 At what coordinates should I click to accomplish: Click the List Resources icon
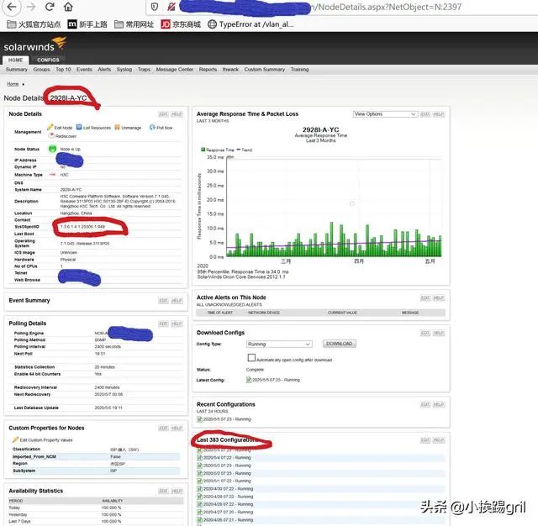pyautogui.click(x=79, y=127)
